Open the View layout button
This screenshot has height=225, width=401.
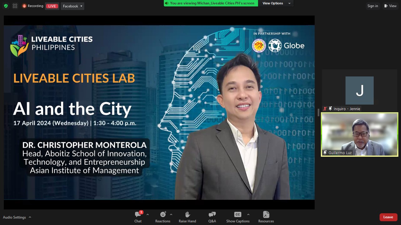tap(390, 6)
